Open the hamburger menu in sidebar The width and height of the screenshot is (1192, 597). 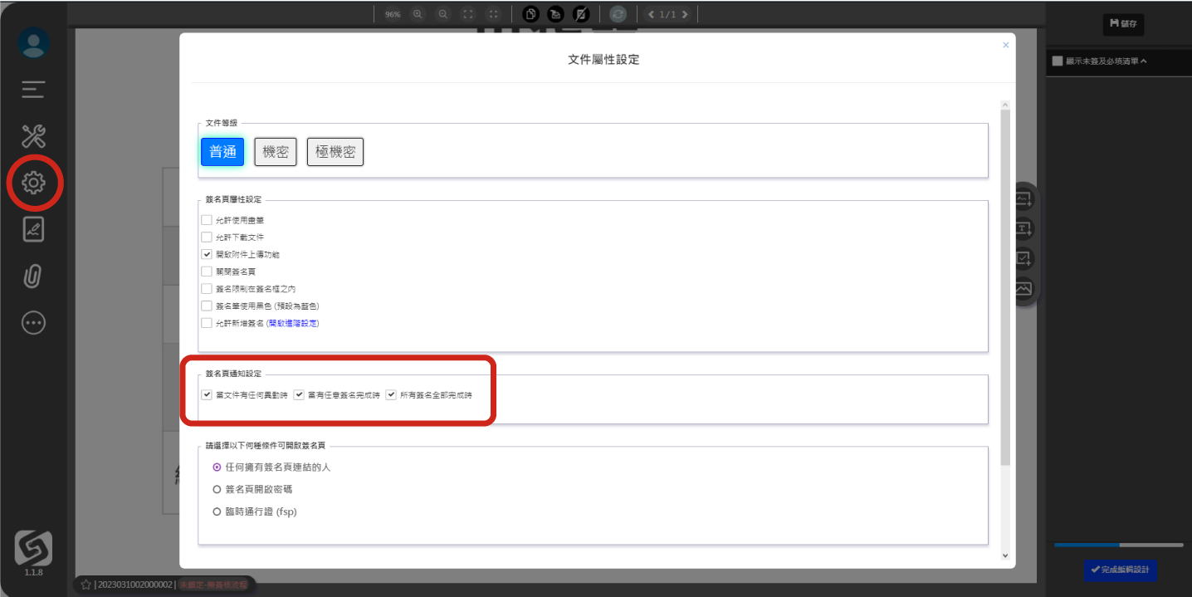click(x=34, y=90)
